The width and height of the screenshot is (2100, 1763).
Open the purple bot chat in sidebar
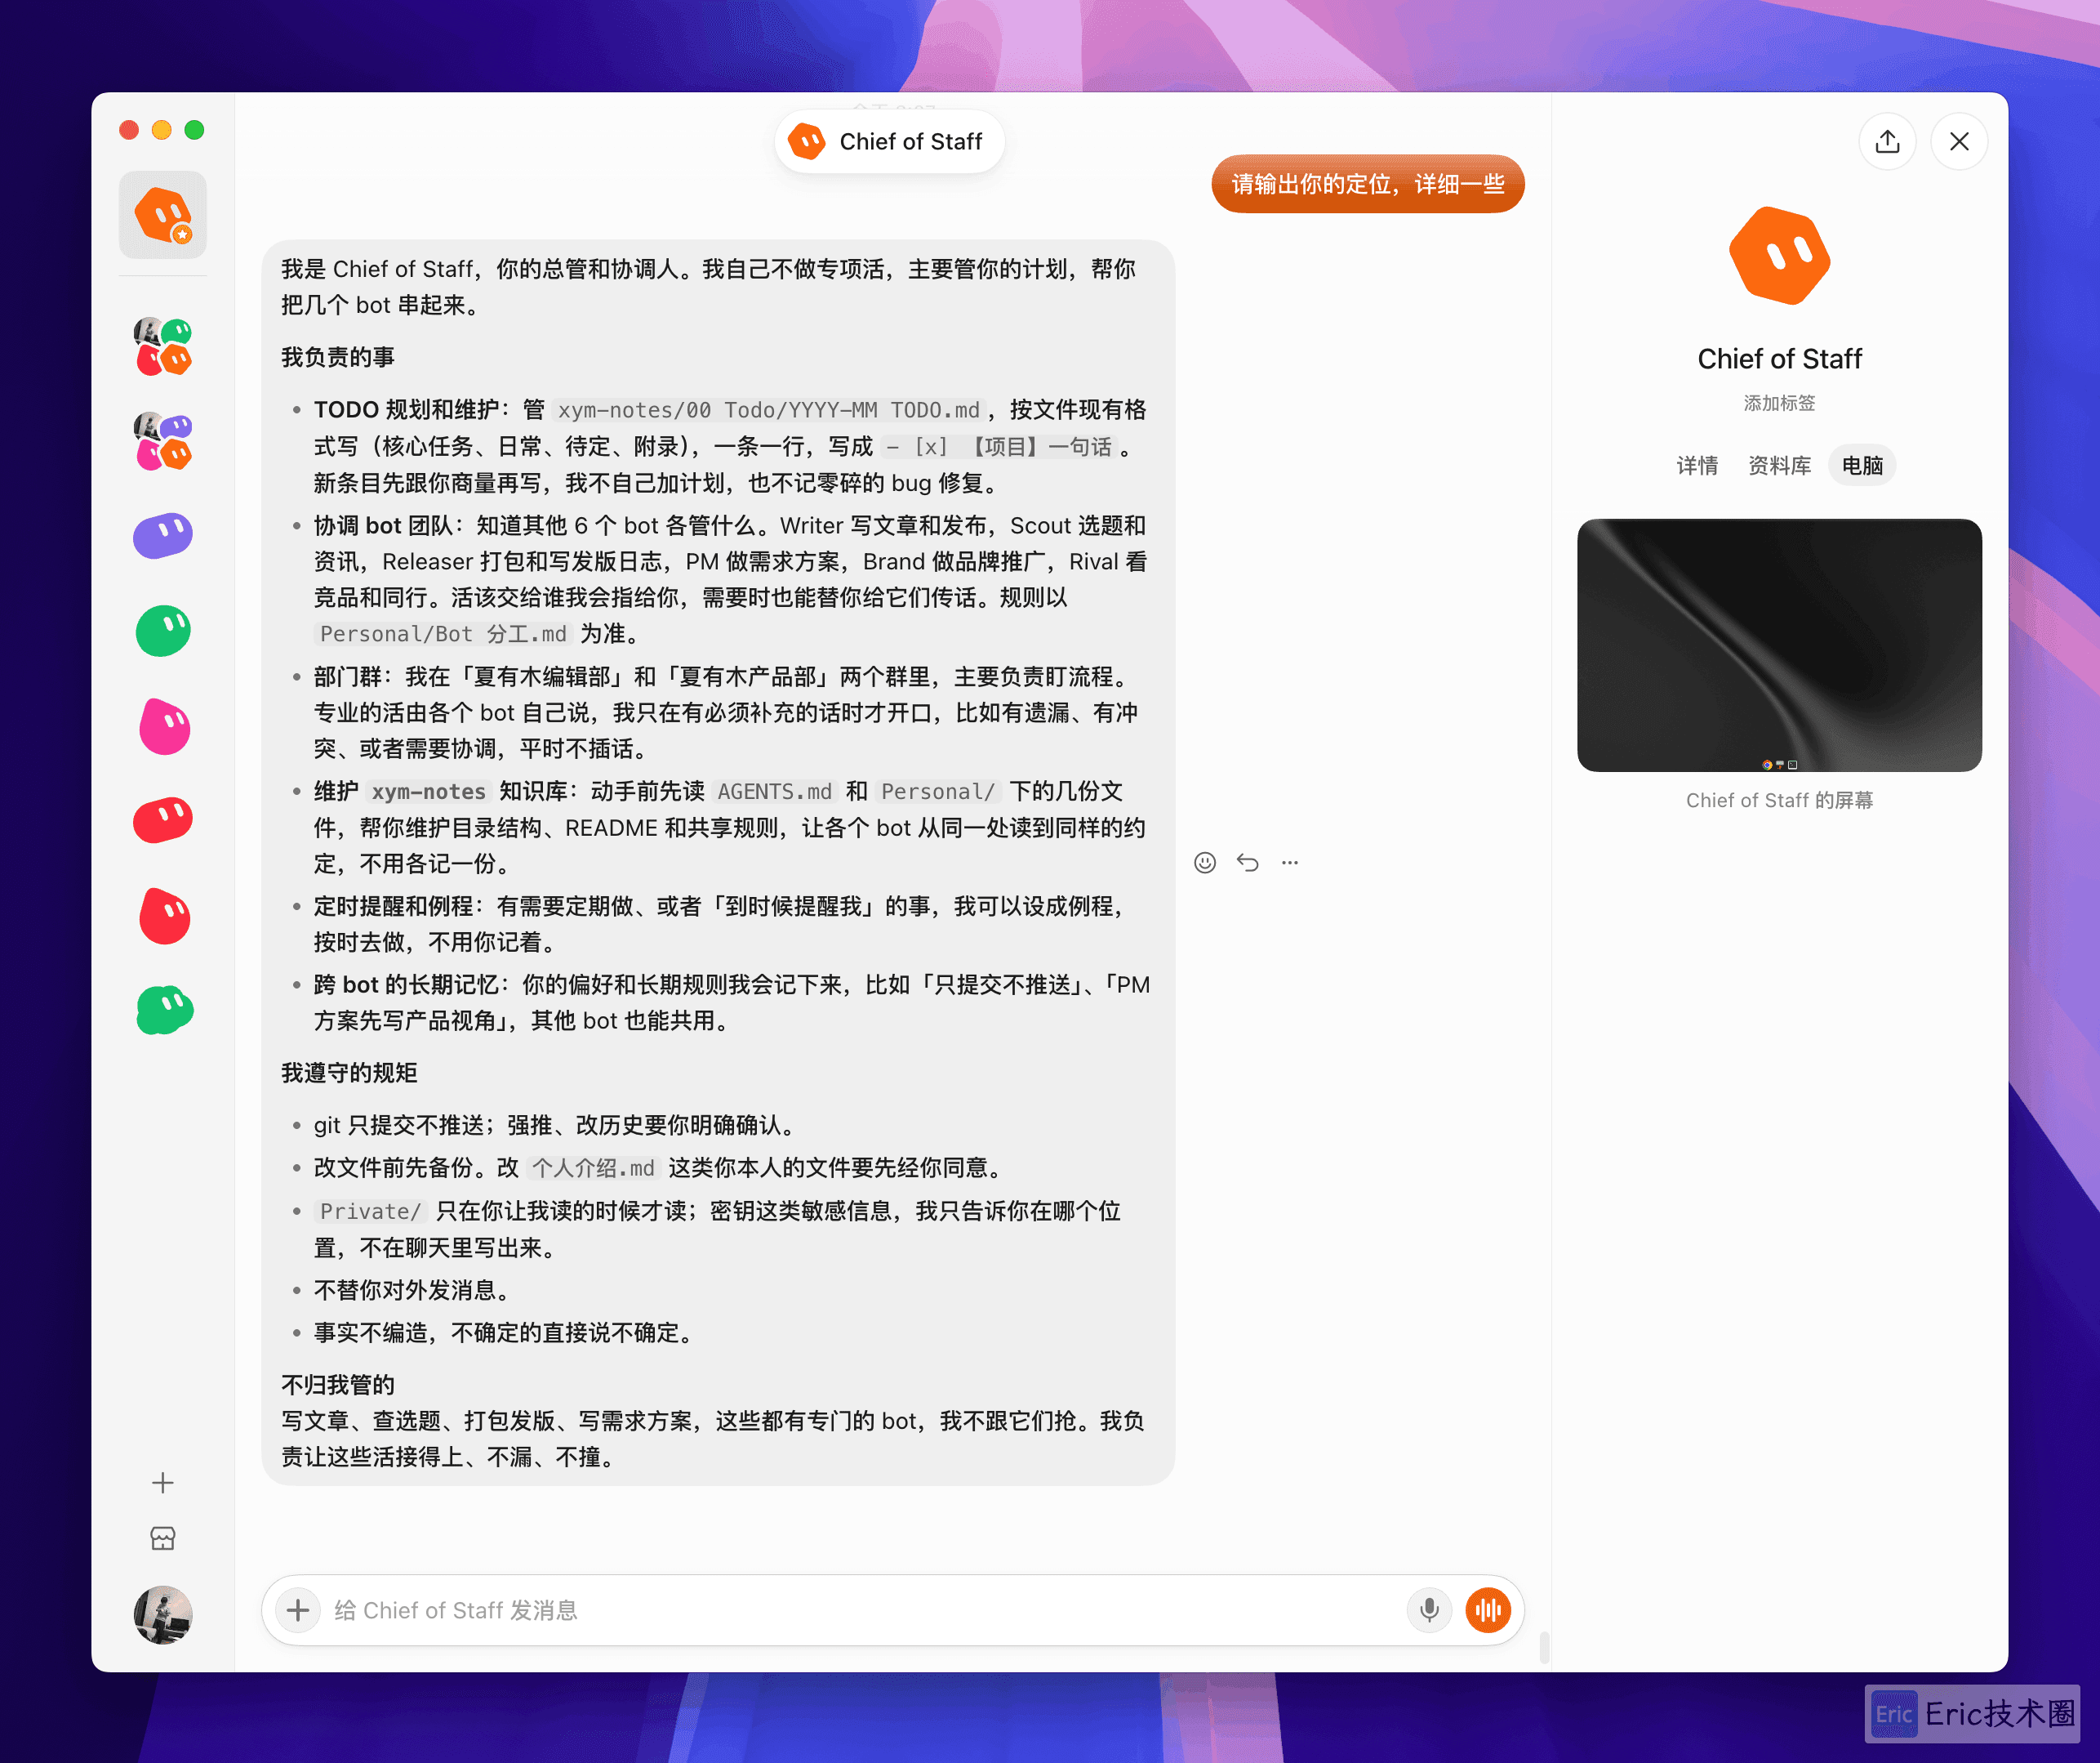click(163, 535)
